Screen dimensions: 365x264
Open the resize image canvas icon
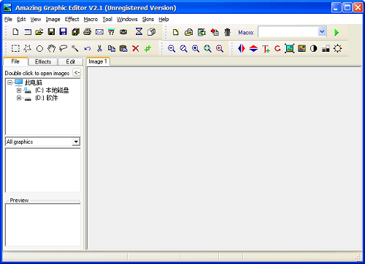pos(290,48)
